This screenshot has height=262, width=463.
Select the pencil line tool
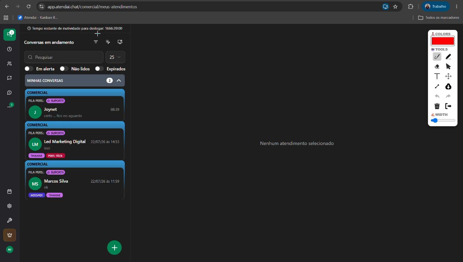448,56
